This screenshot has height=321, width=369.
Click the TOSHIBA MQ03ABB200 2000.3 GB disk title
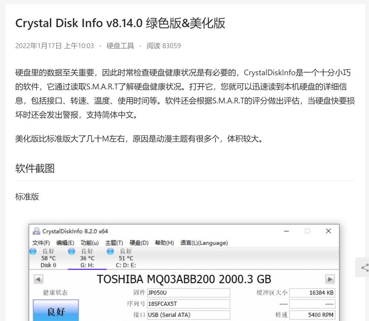point(184,279)
